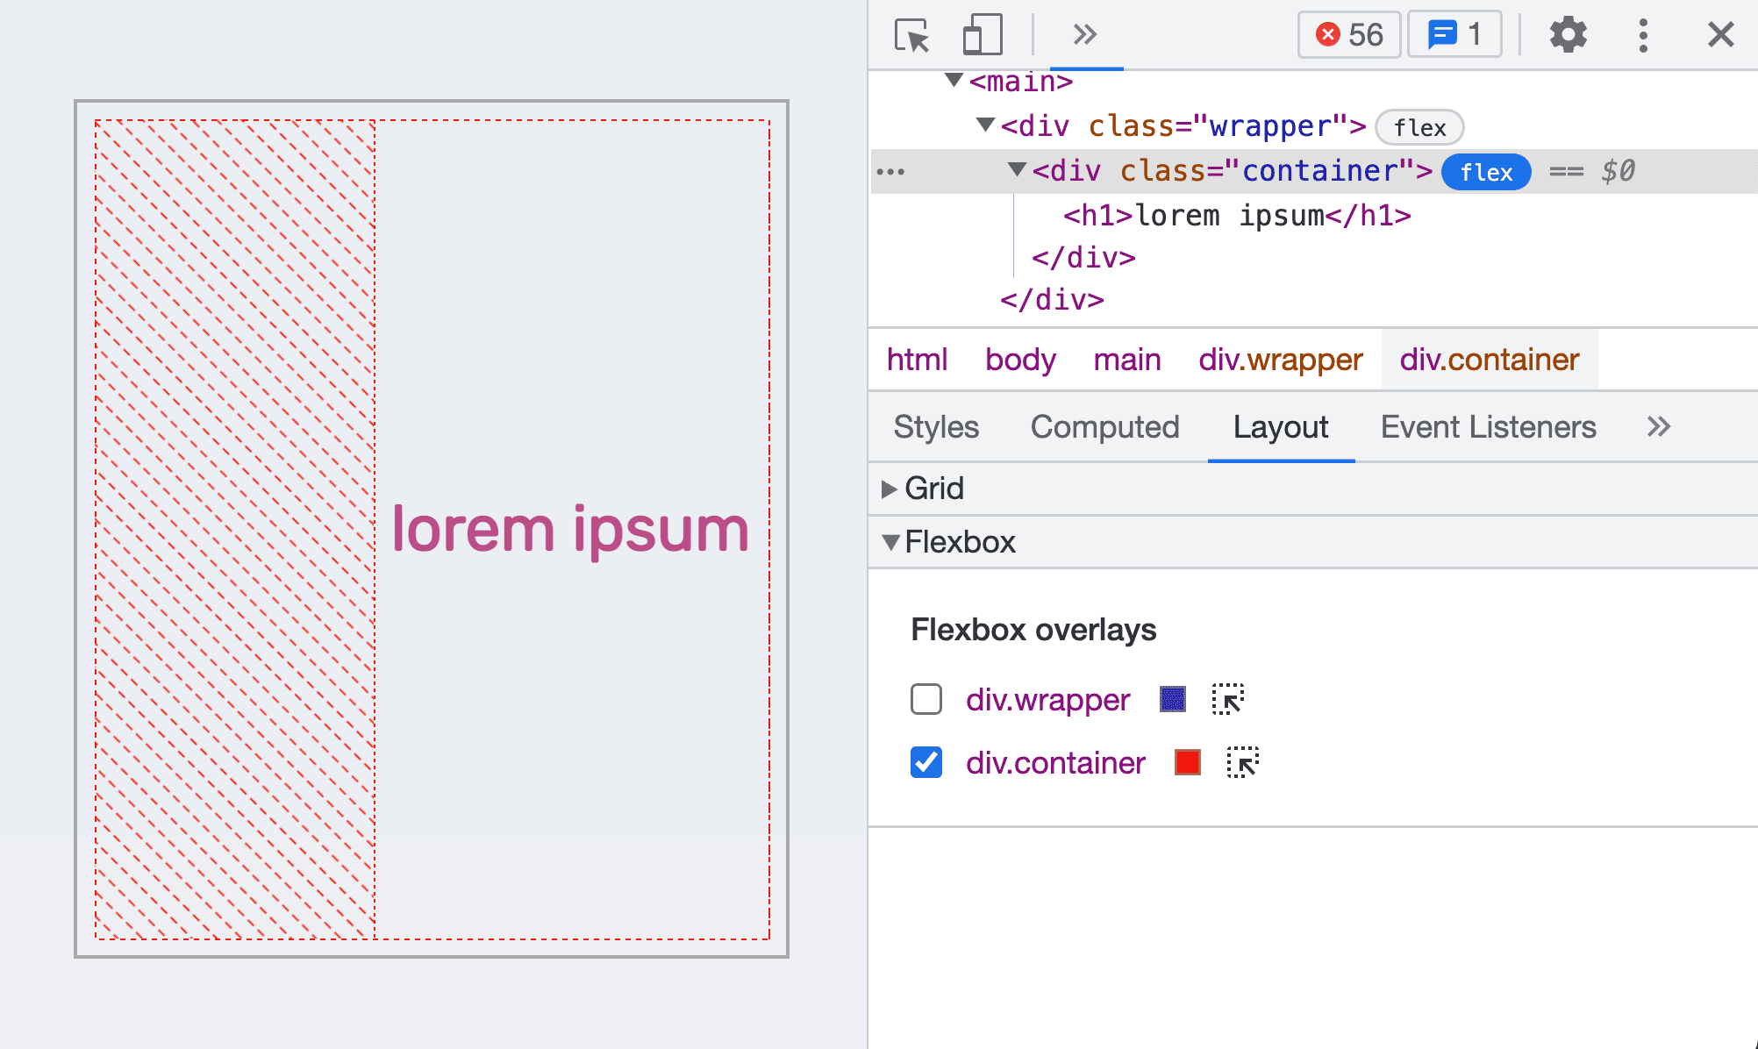Click the element picker icon
Screen dimensions: 1758x1049
pos(911,32)
